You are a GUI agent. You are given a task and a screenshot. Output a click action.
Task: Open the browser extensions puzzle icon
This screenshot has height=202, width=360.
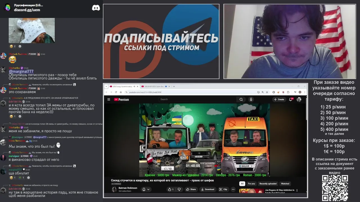pyautogui.click(x=288, y=92)
